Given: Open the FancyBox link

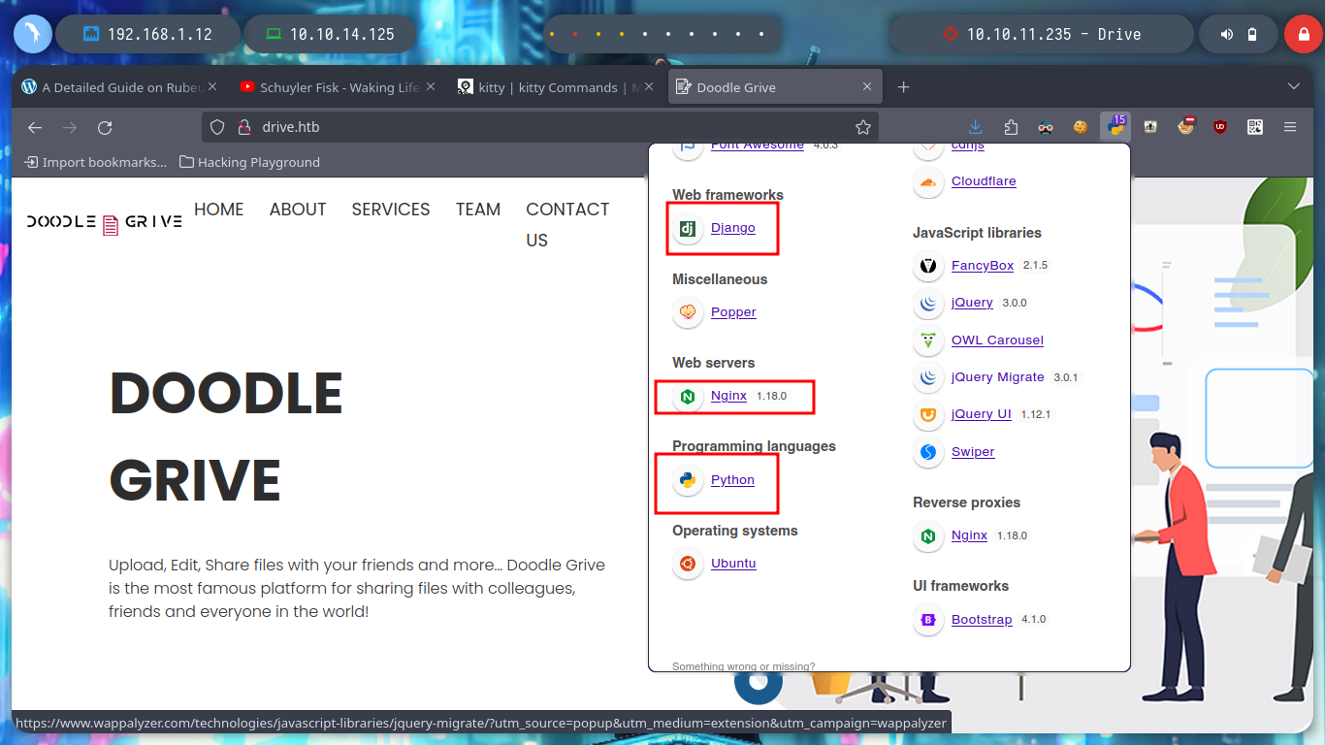Looking at the screenshot, I should click(x=983, y=266).
